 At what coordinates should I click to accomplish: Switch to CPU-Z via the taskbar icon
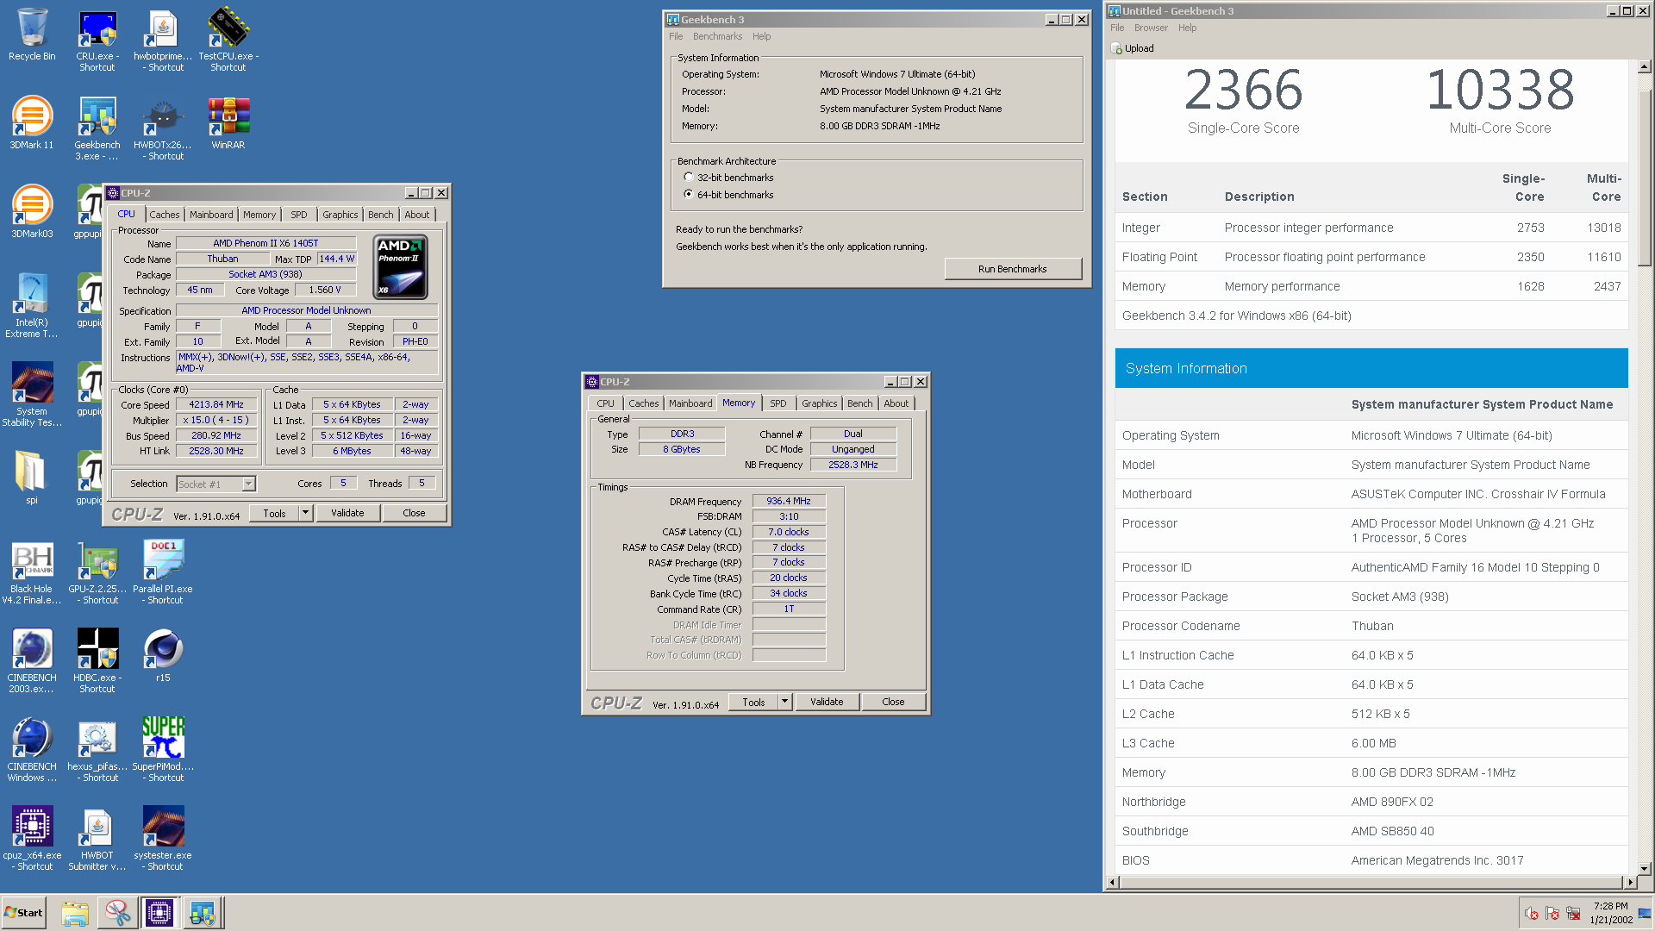[x=159, y=913]
